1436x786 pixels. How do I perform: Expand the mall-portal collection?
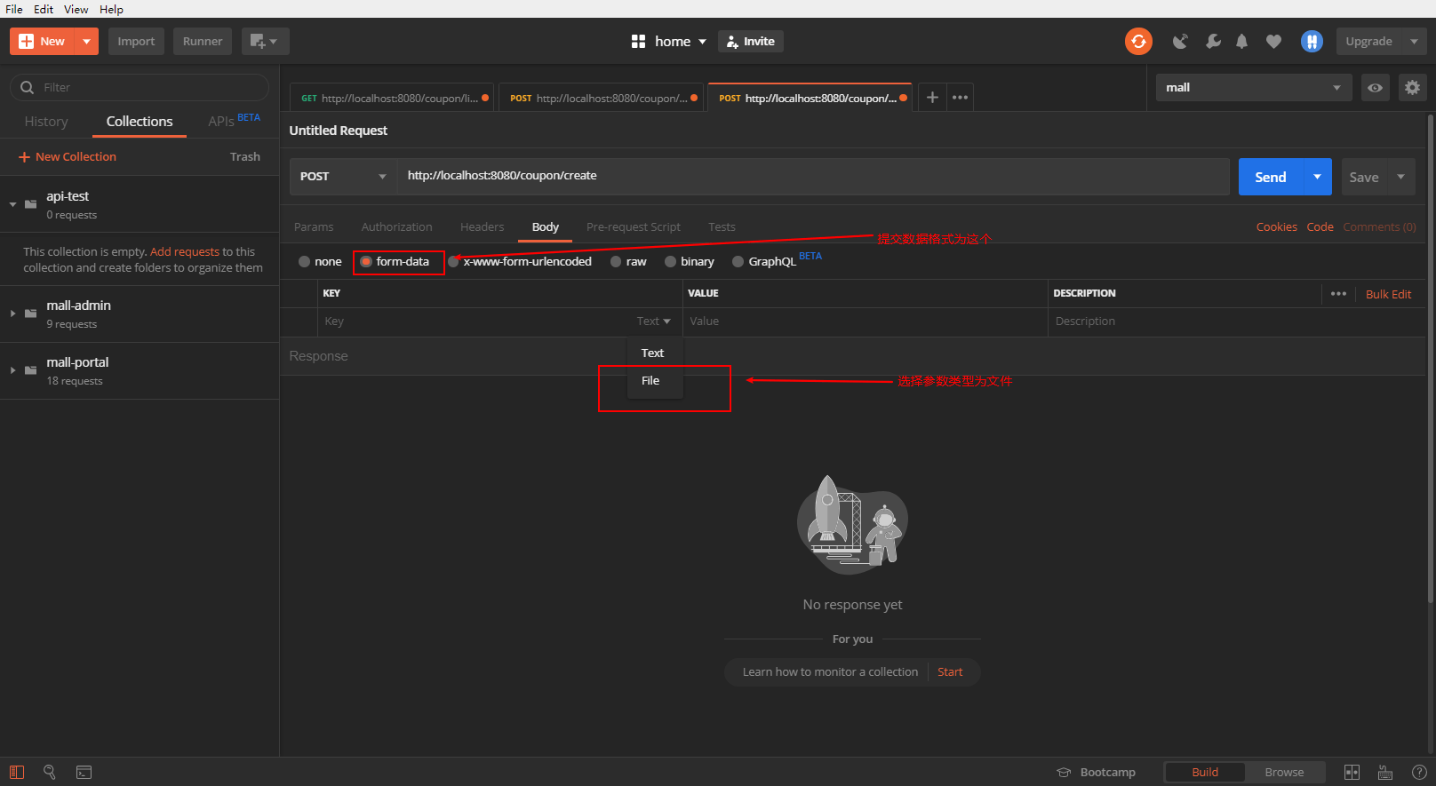point(13,370)
